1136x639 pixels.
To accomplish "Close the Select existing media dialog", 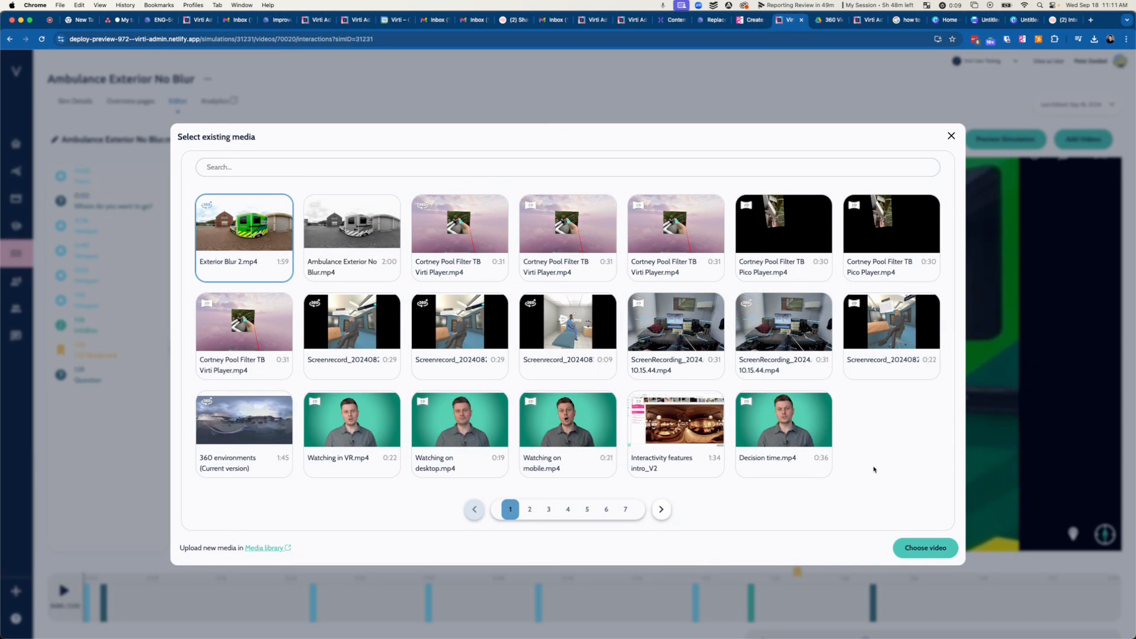I will pyautogui.click(x=951, y=136).
